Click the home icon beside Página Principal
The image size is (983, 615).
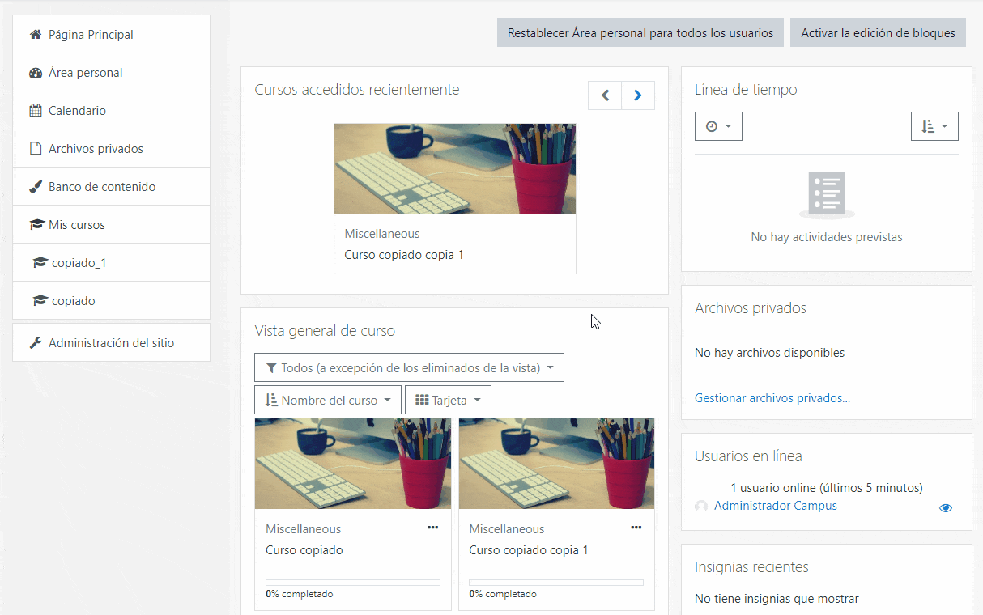36,35
